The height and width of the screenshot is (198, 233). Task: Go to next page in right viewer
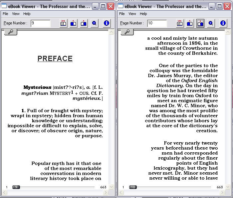[x=200, y=23]
